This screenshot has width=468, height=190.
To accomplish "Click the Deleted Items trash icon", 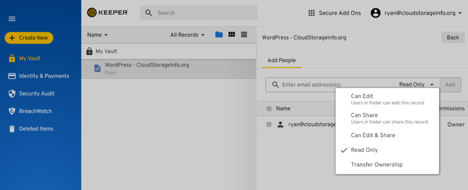I will tap(12, 129).
